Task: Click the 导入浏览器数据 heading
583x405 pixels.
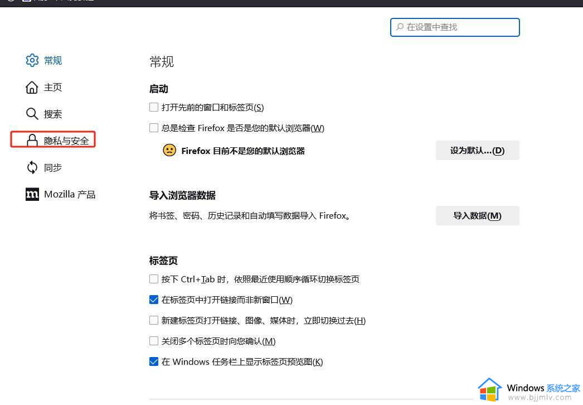Action: click(x=182, y=195)
